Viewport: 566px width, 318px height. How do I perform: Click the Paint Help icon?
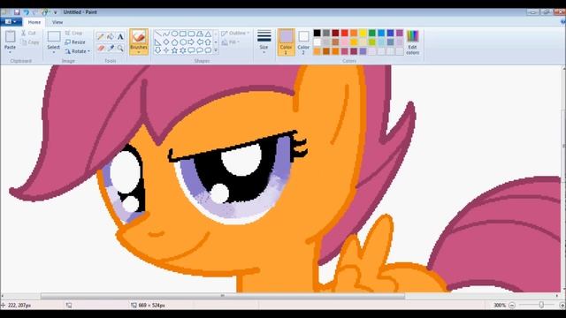pyautogui.click(x=563, y=22)
